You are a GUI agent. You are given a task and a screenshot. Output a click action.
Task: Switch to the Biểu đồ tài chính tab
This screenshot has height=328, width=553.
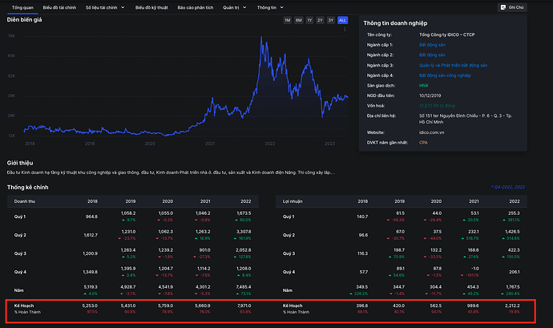click(59, 6)
